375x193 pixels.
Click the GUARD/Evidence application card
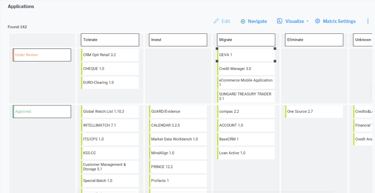tap(178, 111)
